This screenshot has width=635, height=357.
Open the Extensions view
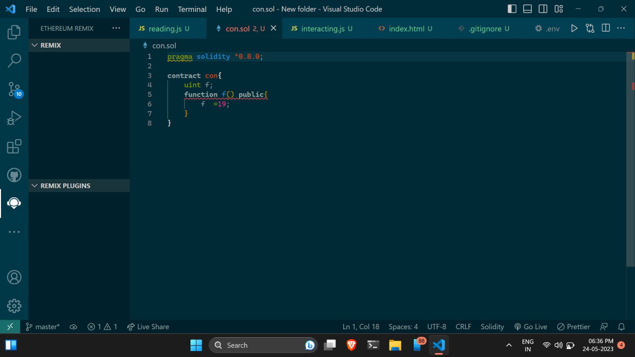point(14,146)
